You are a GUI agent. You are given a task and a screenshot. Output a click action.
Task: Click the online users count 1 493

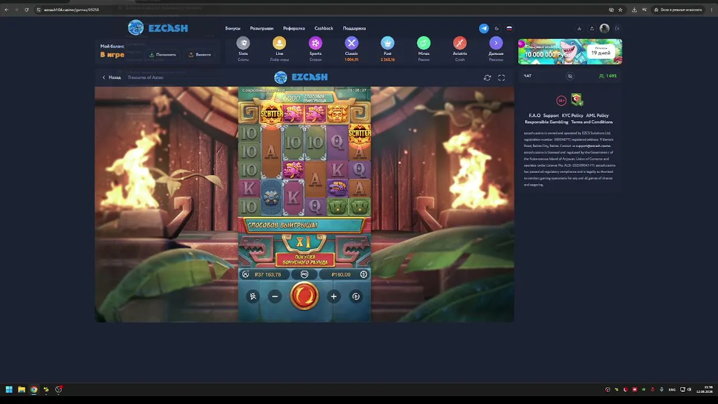click(x=608, y=76)
